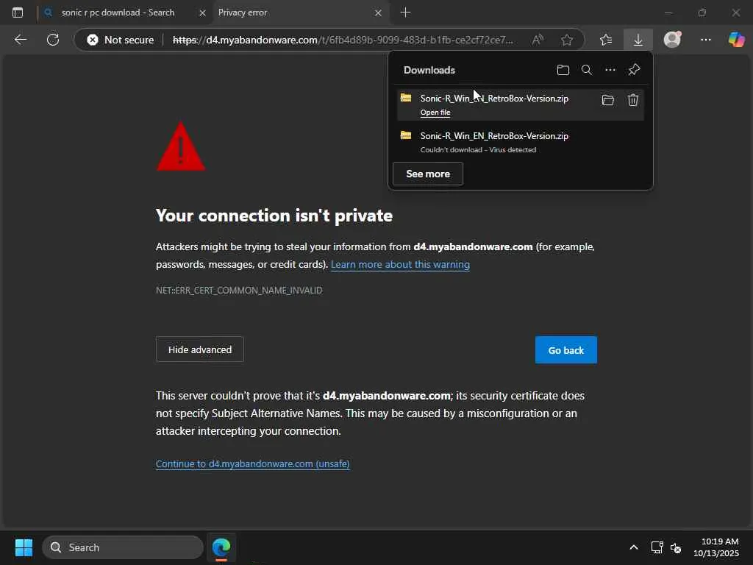Open browser Settings and more menu

pyautogui.click(x=706, y=40)
